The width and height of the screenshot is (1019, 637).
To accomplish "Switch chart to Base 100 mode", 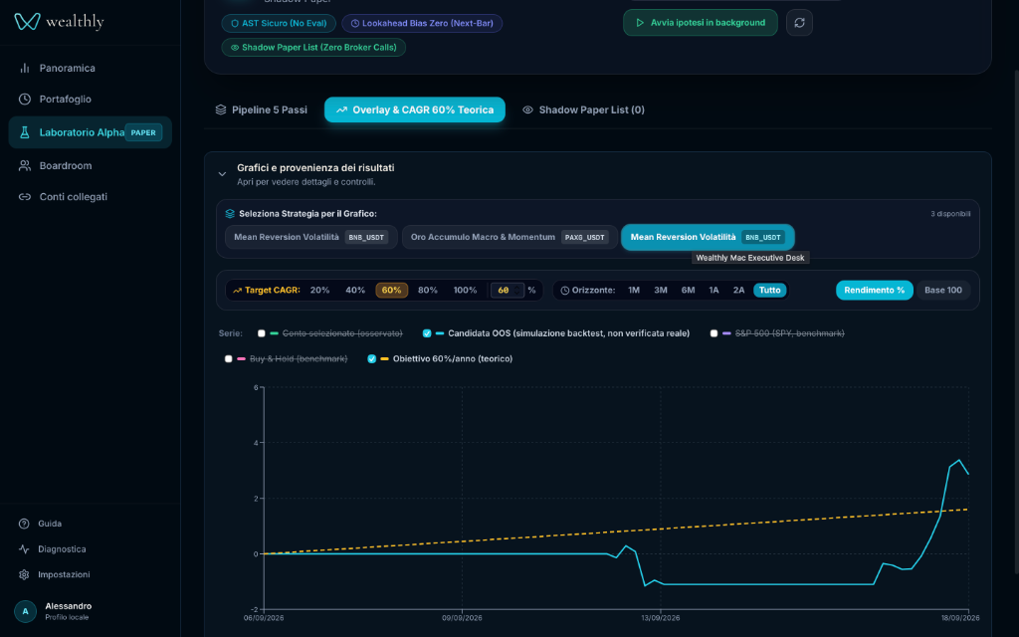I will click(943, 290).
